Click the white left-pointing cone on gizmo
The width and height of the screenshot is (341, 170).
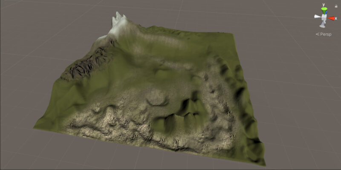(317, 17)
